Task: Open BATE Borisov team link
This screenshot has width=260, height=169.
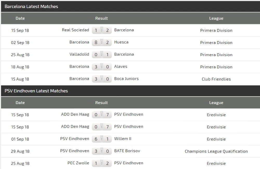Action: (x=127, y=151)
